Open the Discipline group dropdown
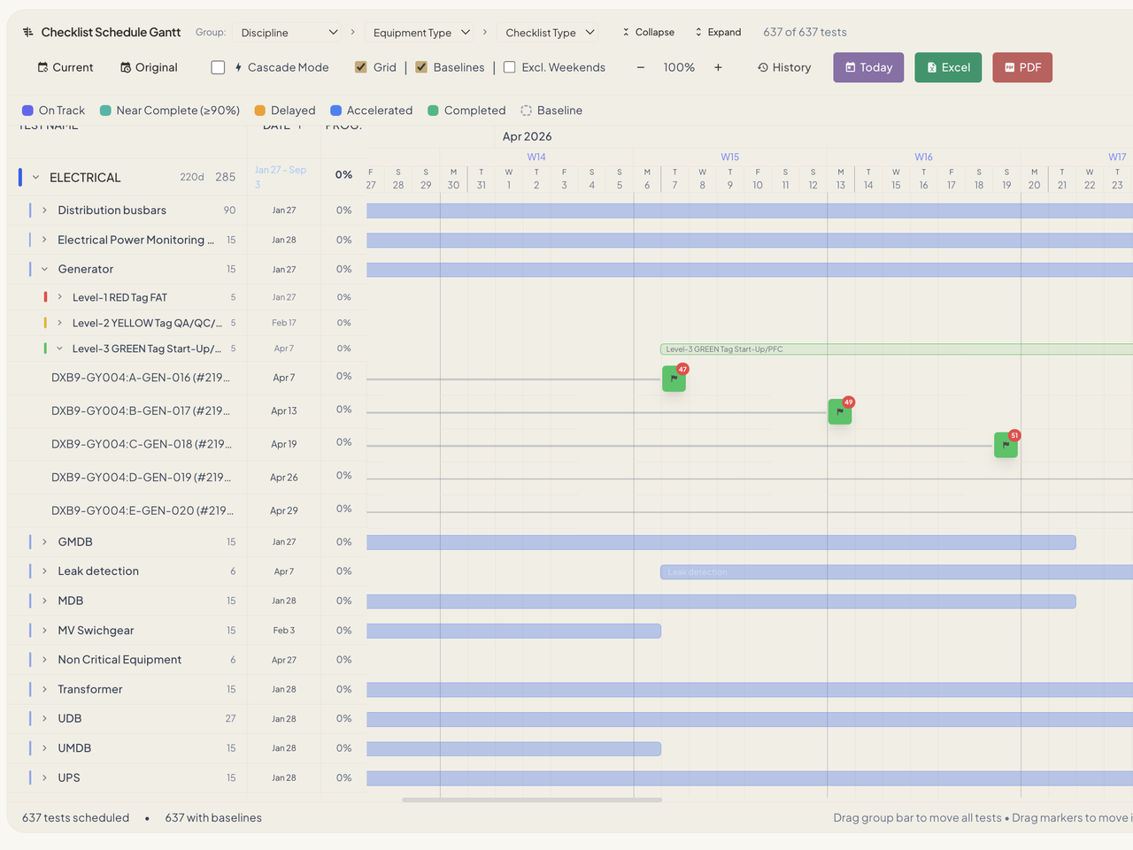The width and height of the screenshot is (1133, 850). pos(289,33)
